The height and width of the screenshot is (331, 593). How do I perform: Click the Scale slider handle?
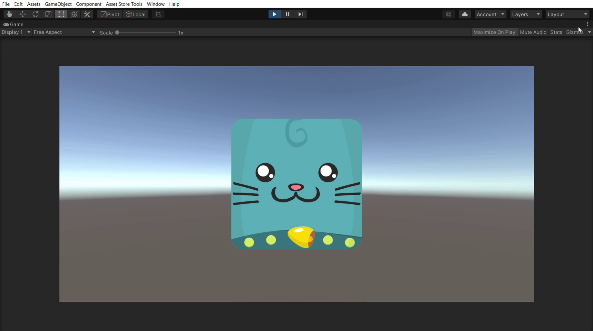click(117, 33)
